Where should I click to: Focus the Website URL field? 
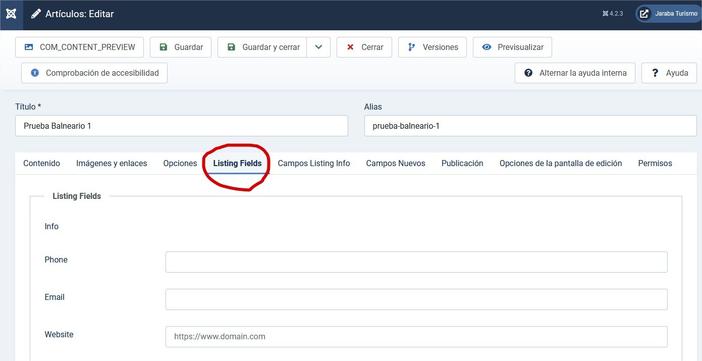[416, 337]
